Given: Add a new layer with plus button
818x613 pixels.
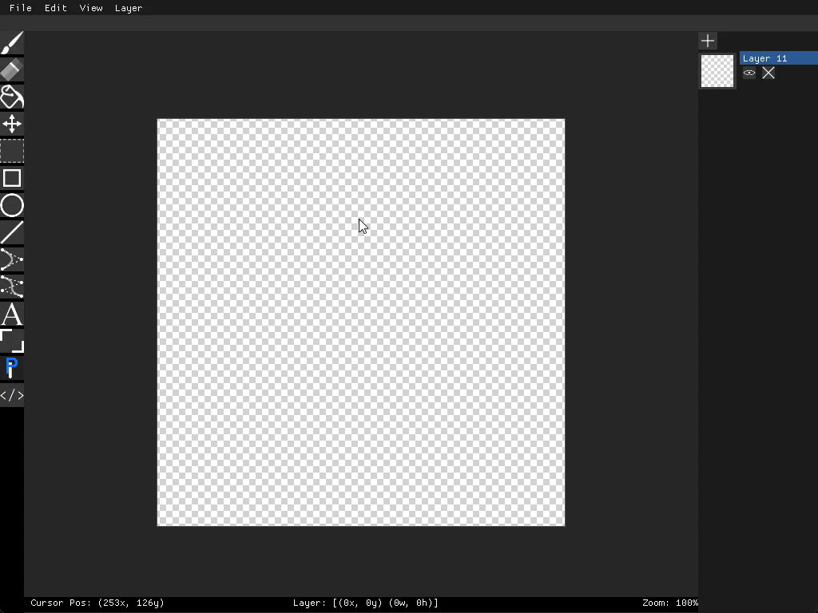Looking at the screenshot, I should point(708,41).
